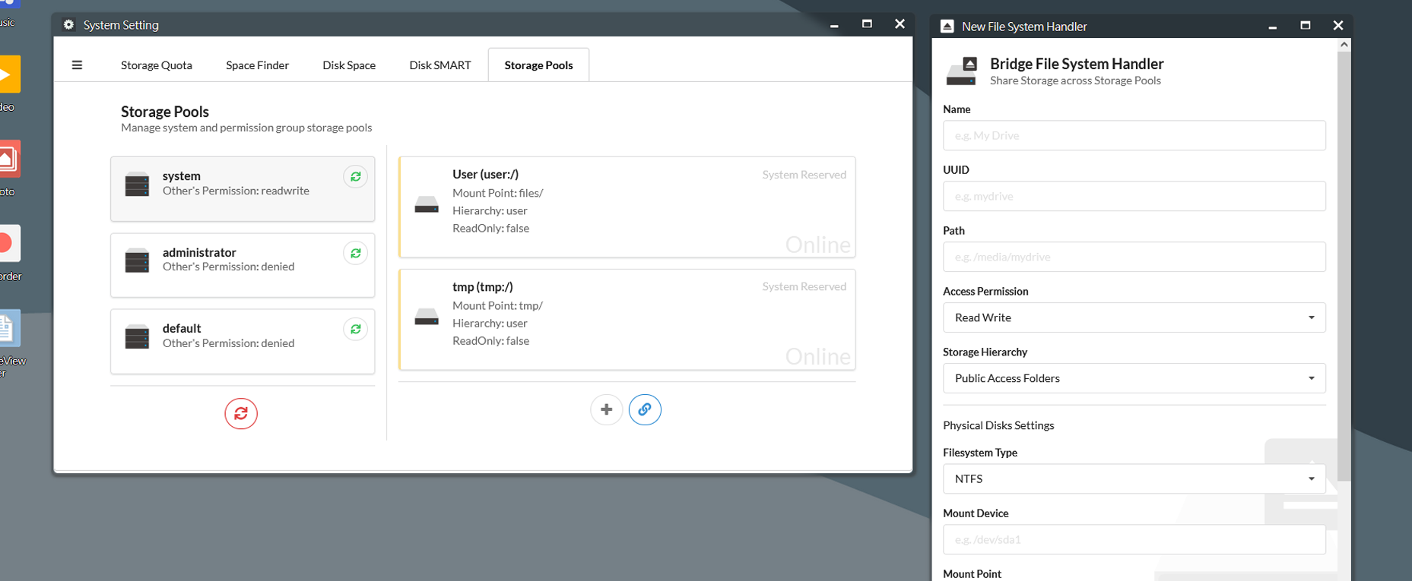
Task: Click the Name input field
Action: 1134,136
